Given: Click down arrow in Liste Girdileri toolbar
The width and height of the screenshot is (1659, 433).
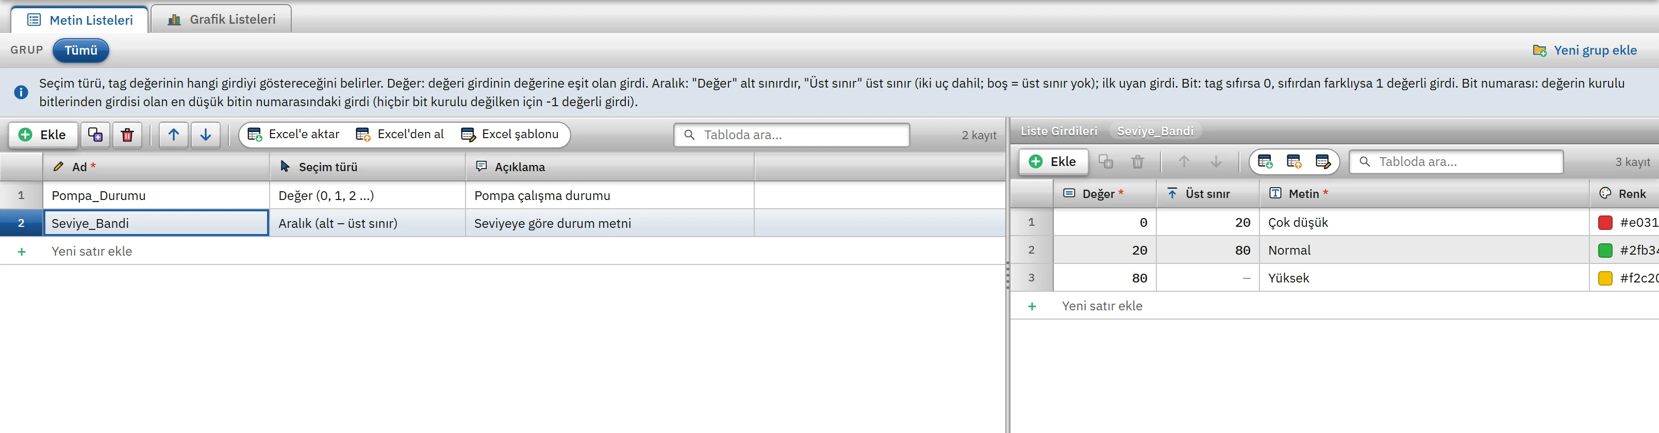Looking at the screenshot, I should (1216, 162).
